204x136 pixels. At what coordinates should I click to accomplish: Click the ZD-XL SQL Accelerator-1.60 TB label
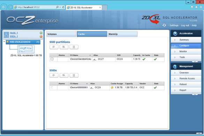(x=26, y=55)
